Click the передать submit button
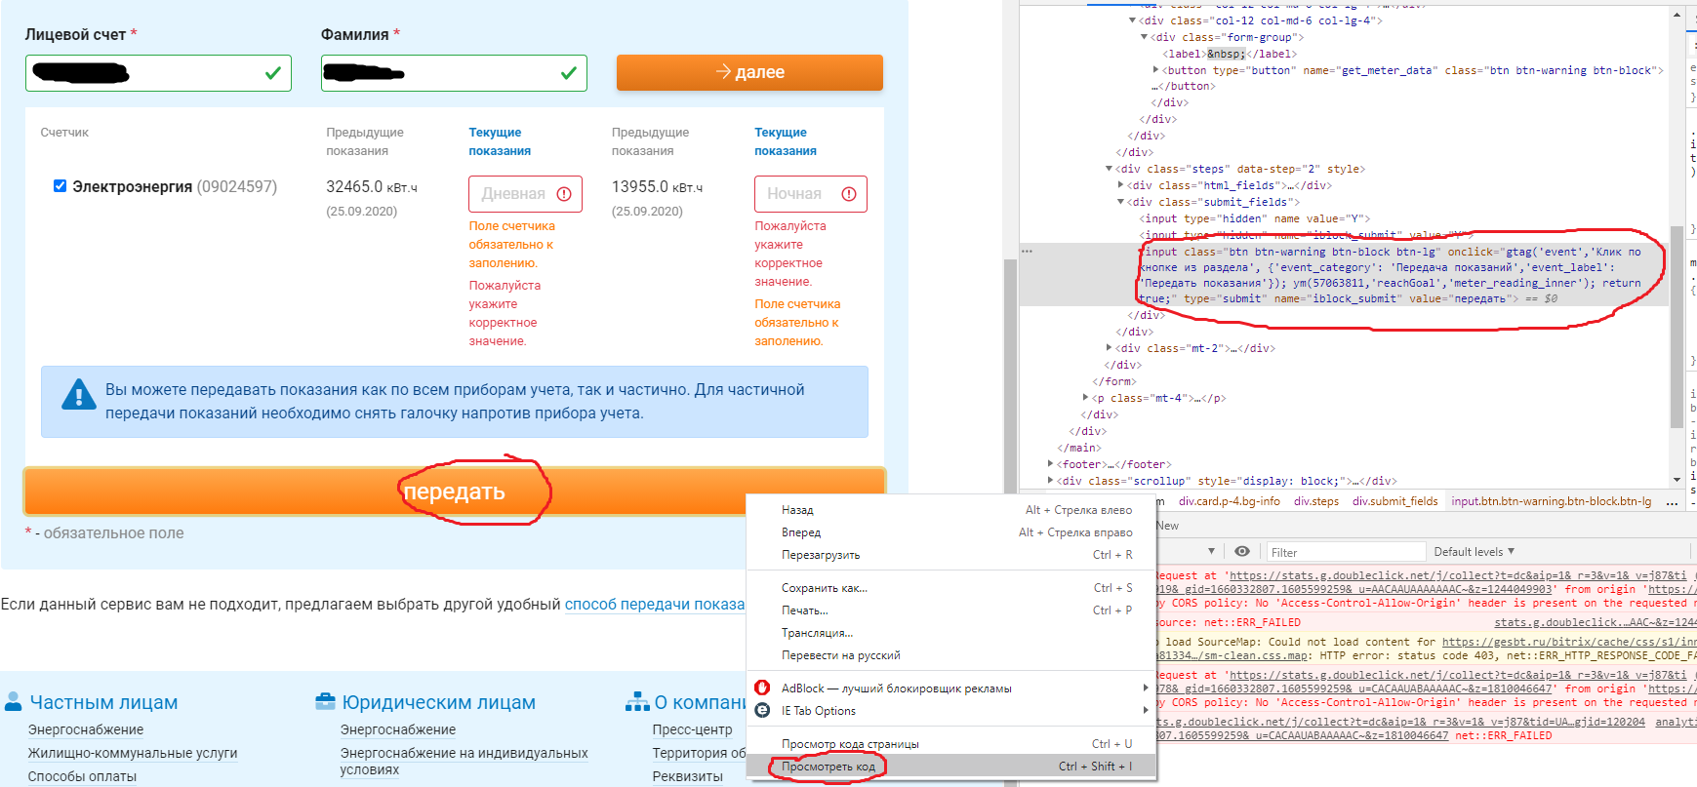This screenshot has height=787, width=1697. click(x=455, y=492)
